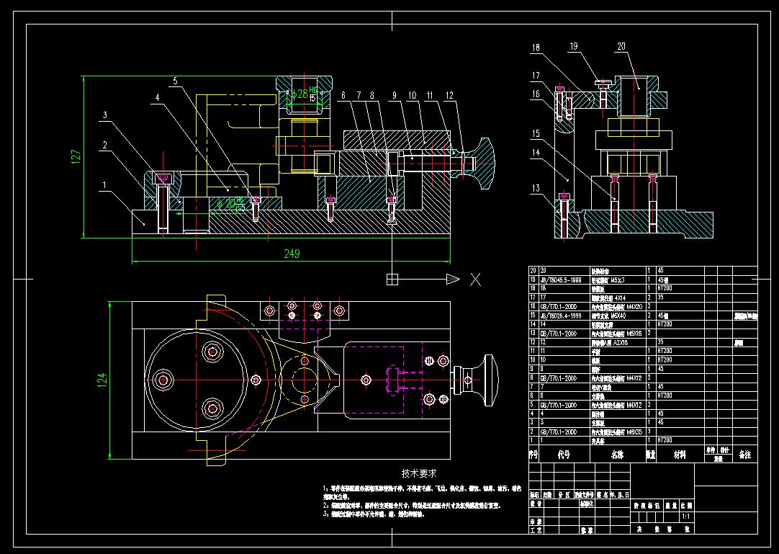Click the UCS origin square icon
Screen dimensions: 779x554
tap(392, 279)
